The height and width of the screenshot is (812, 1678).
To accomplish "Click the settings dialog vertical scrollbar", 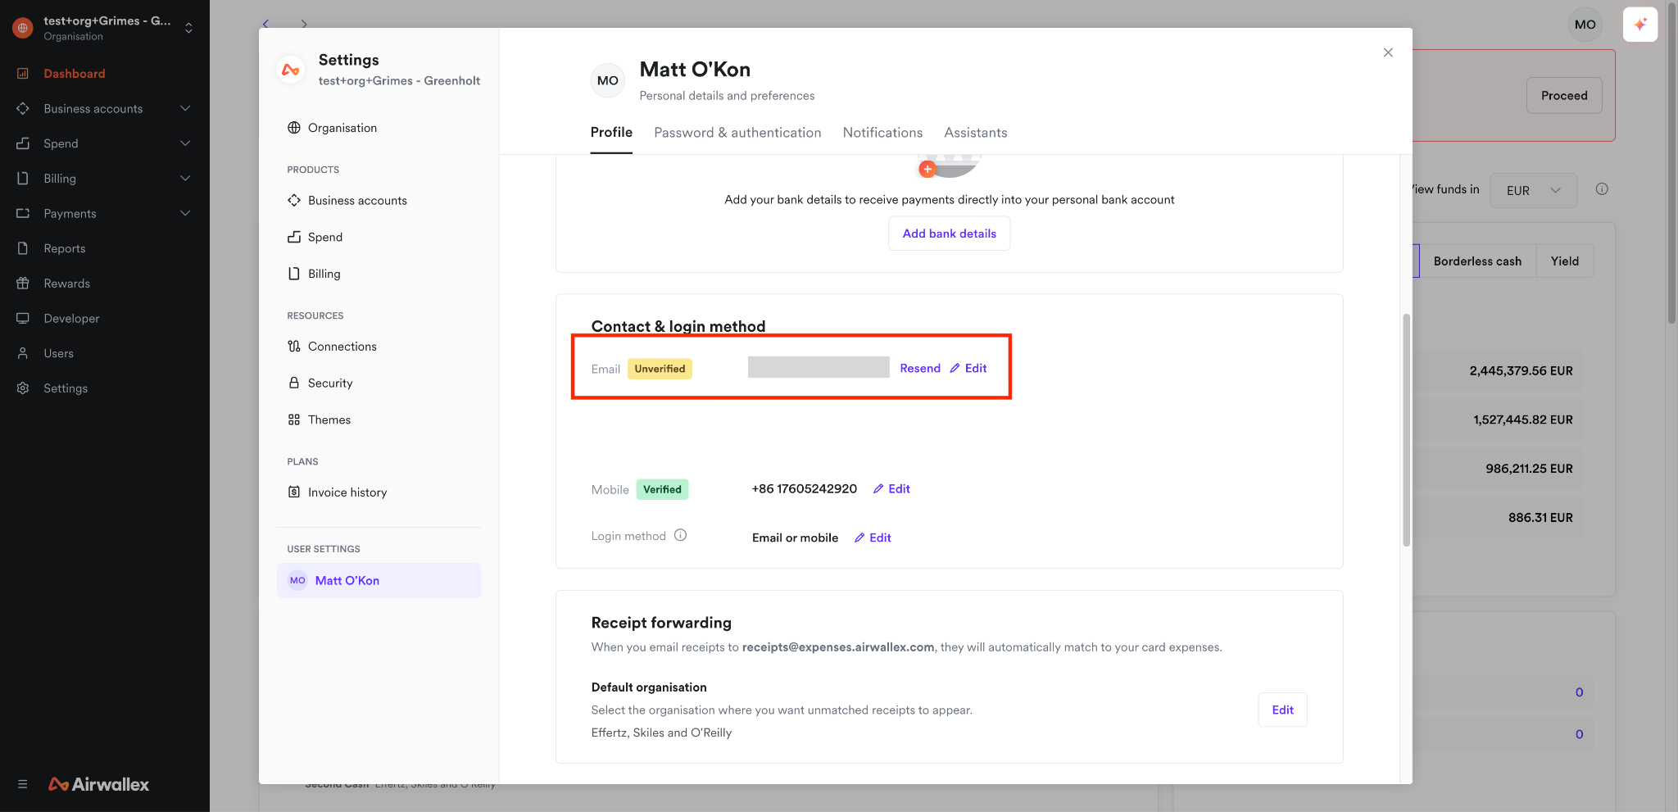I will [1406, 430].
